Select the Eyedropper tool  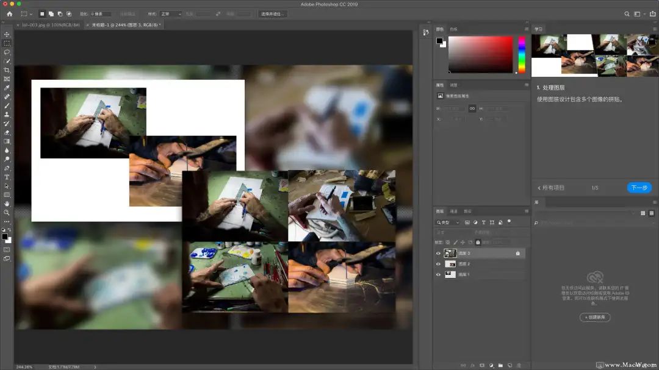[7, 88]
